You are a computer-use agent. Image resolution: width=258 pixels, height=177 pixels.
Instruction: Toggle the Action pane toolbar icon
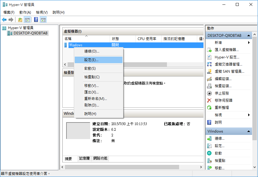43,20
